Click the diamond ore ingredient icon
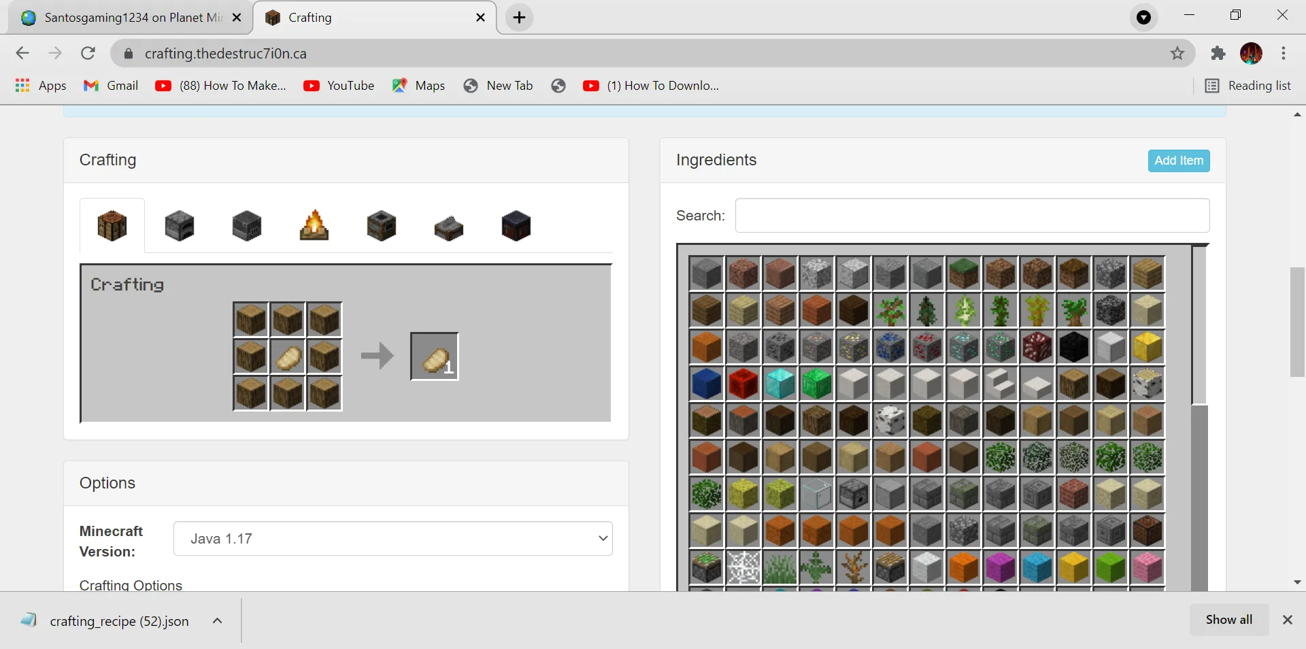Viewport: 1306px width, 649px height. pyautogui.click(x=964, y=348)
